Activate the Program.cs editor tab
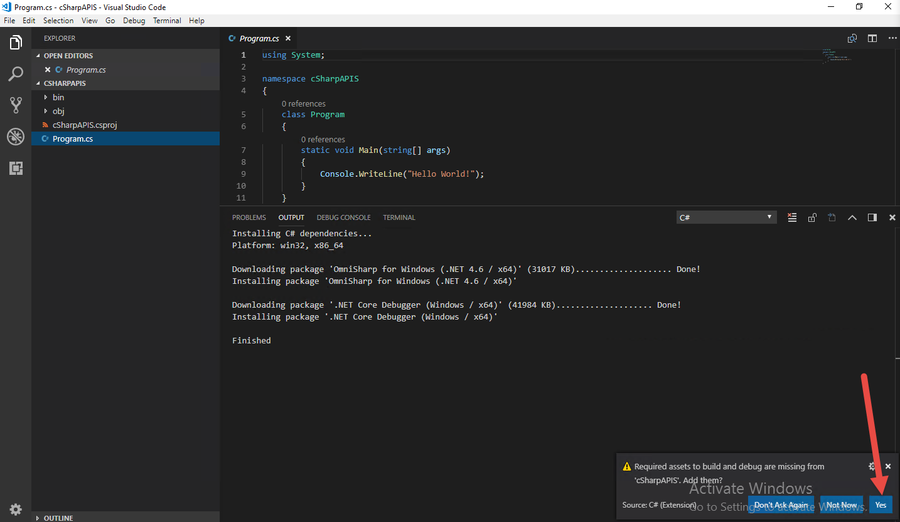The image size is (900, 522). coord(260,38)
